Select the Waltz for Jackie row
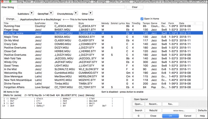This screenshot has width=208, height=119. pos(103,33)
